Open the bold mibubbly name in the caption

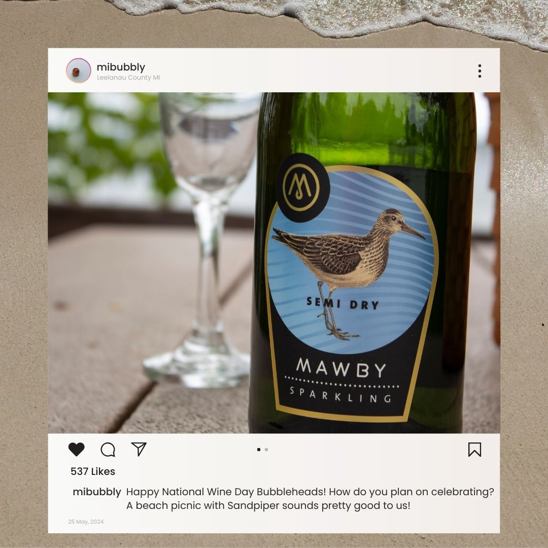[x=97, y=492]
